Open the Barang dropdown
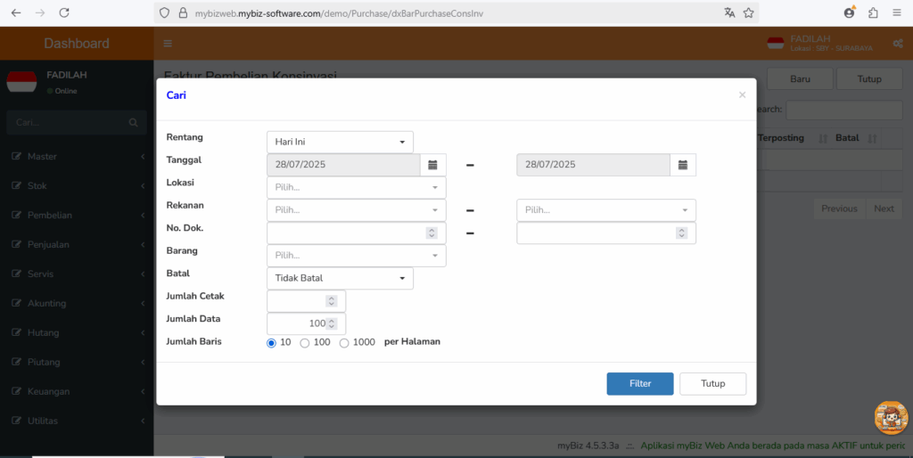 (357, 256)
